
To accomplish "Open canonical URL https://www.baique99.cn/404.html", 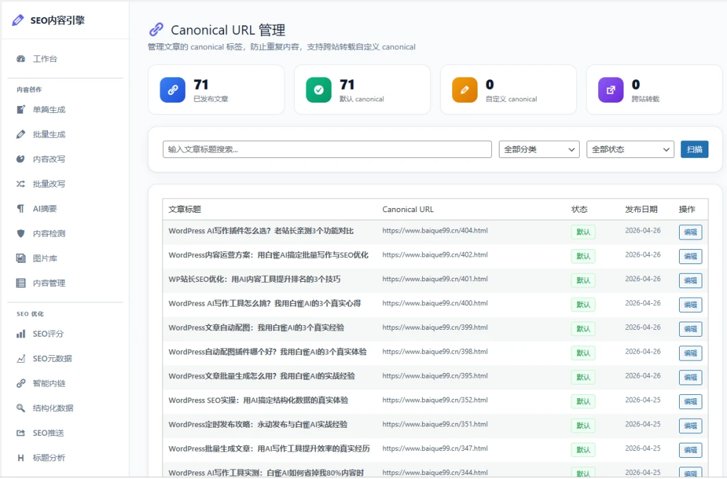I will pyautogui.click(x=437, y=231).
